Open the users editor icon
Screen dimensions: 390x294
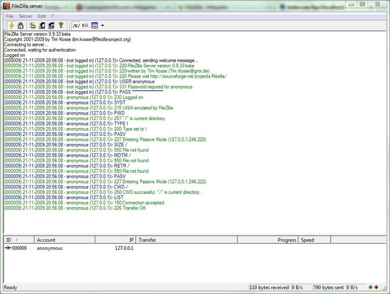(42, 25)
